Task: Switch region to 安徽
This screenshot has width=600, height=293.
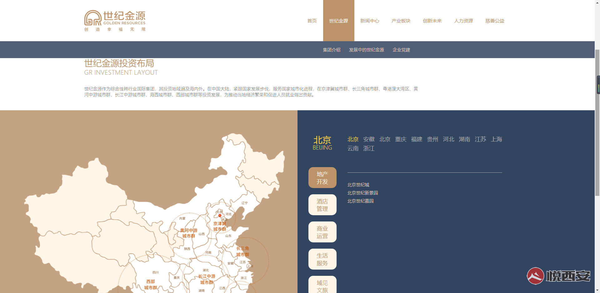Action: [x=369, y=139]
